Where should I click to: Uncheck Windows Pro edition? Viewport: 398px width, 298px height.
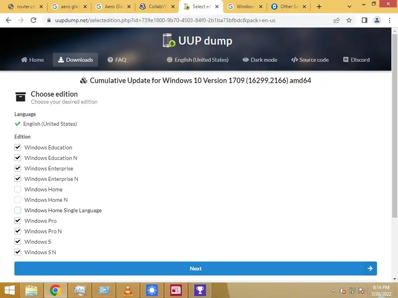point(17,221)
